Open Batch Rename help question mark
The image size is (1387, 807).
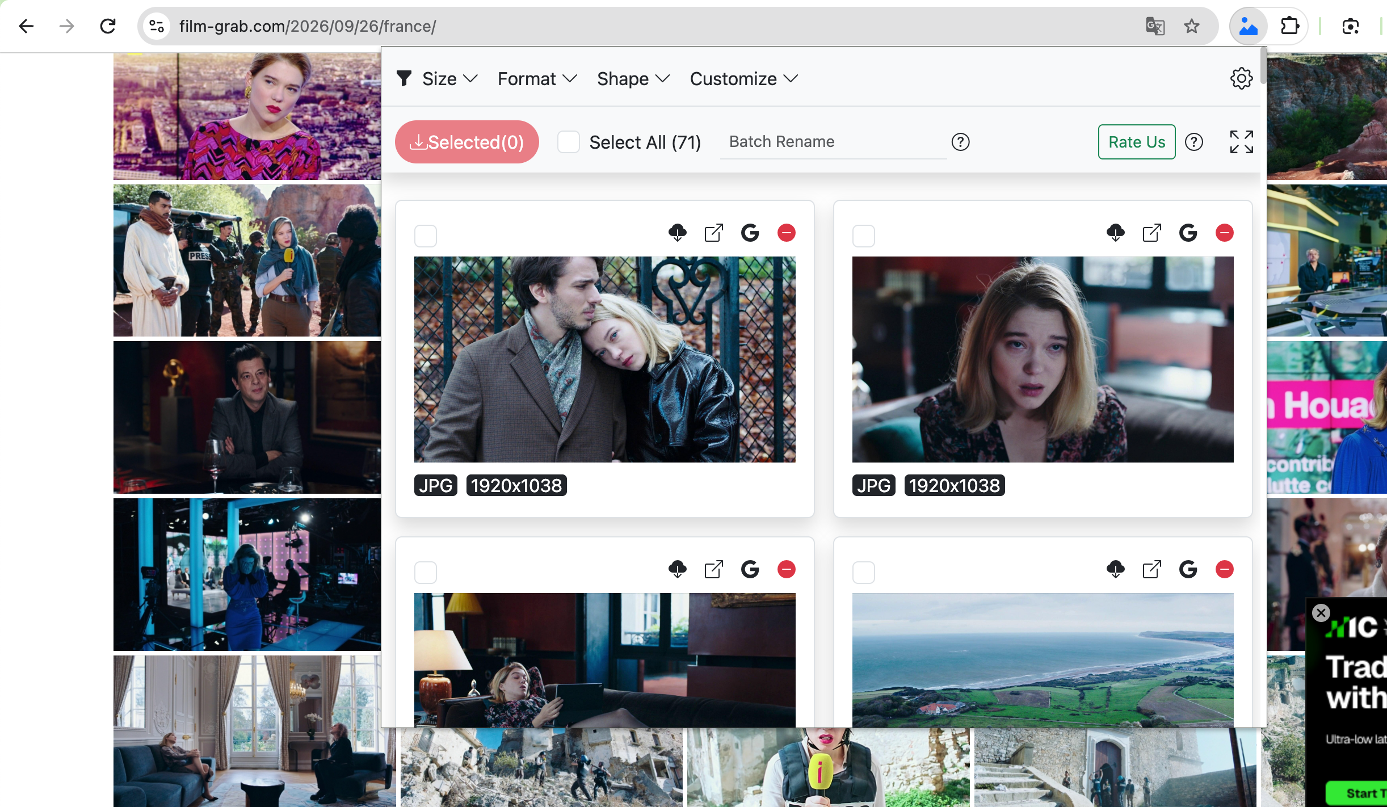961,142
